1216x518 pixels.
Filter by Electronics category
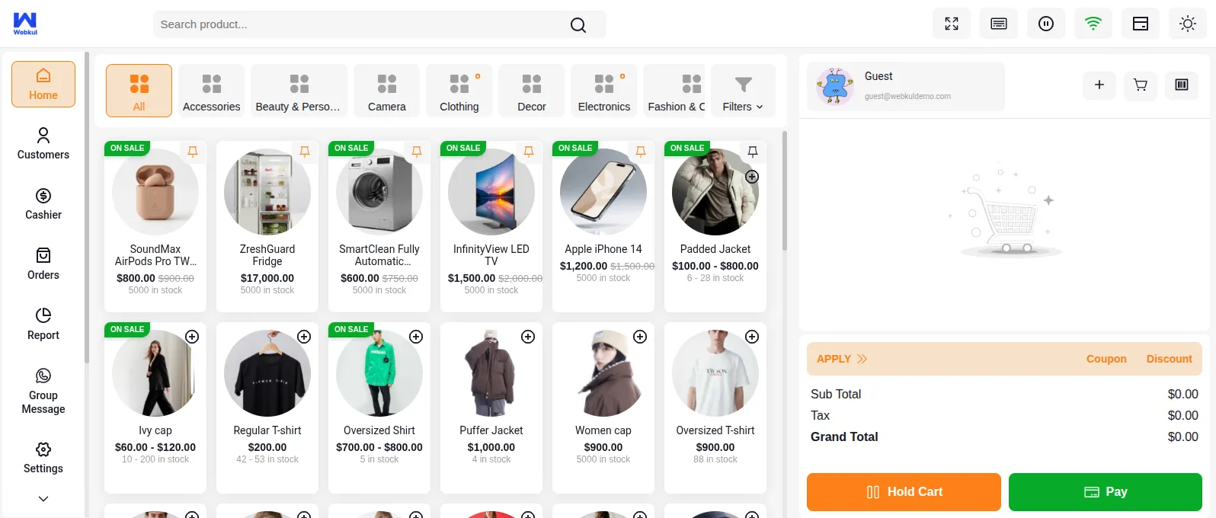604,91
